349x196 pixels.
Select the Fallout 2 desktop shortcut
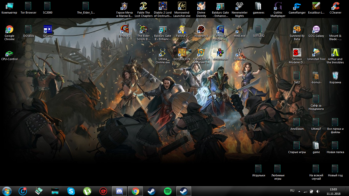pos(182,31)
